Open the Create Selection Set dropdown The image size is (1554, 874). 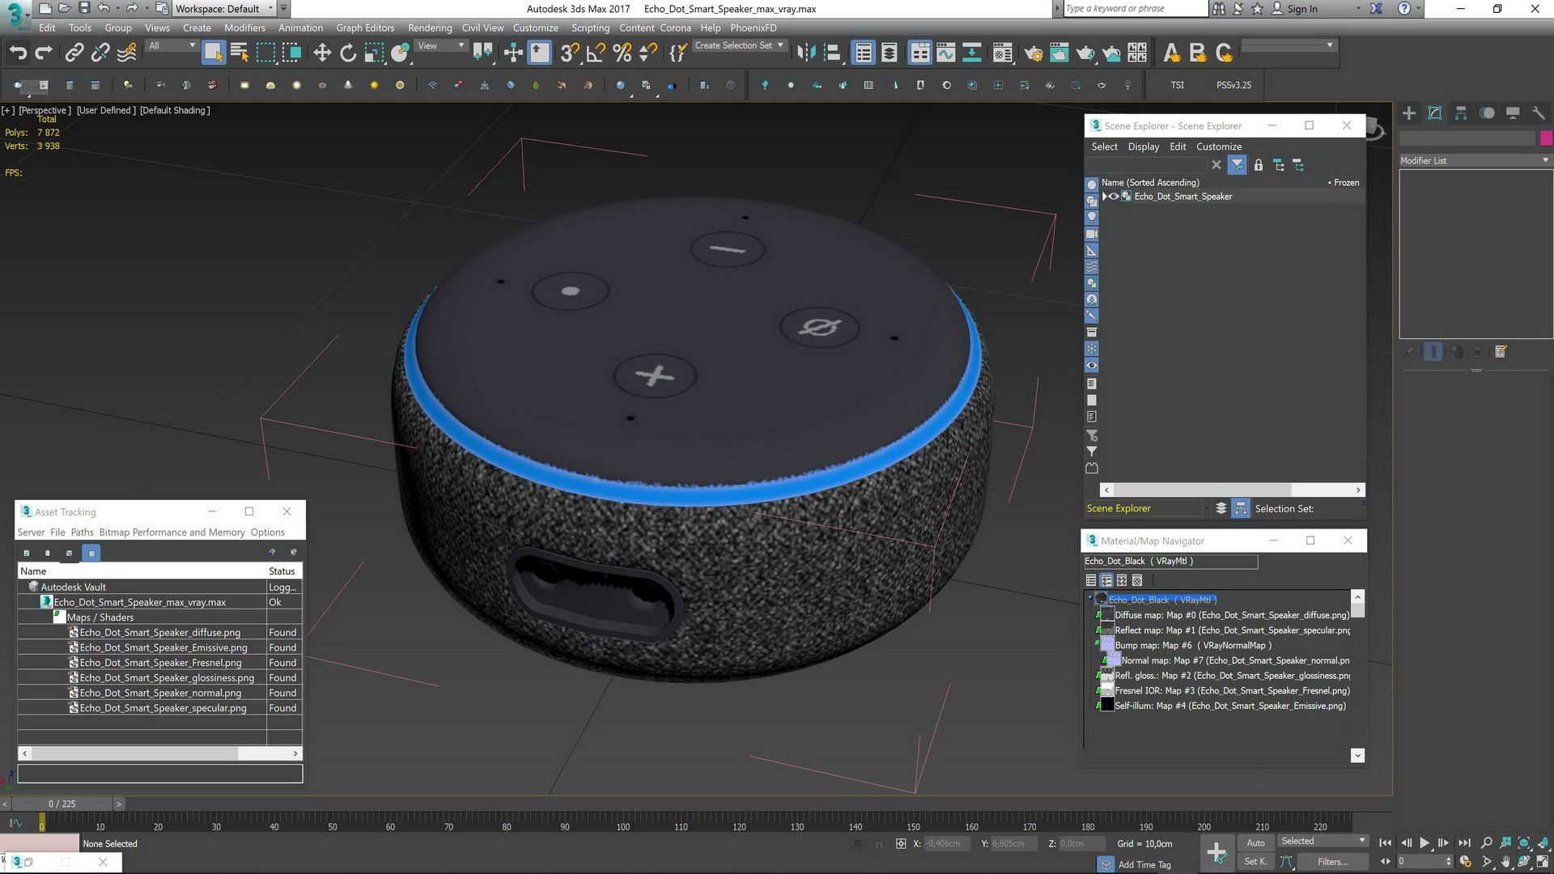pyautogui.click(x=739, y=46)
